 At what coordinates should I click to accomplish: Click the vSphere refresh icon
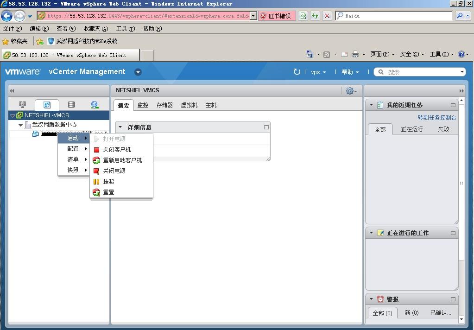(x=297, y=72)
